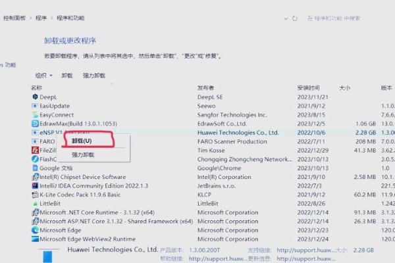The image size is (395, 263).
Task: Click the eNSP program icon
Action: 35,132
